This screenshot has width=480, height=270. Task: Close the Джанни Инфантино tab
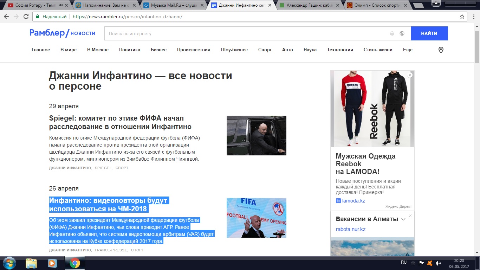coord(270,5)
